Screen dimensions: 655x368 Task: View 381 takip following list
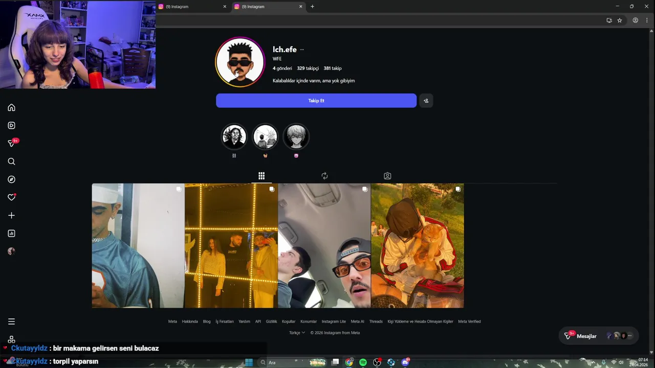(x=333, y=68)
